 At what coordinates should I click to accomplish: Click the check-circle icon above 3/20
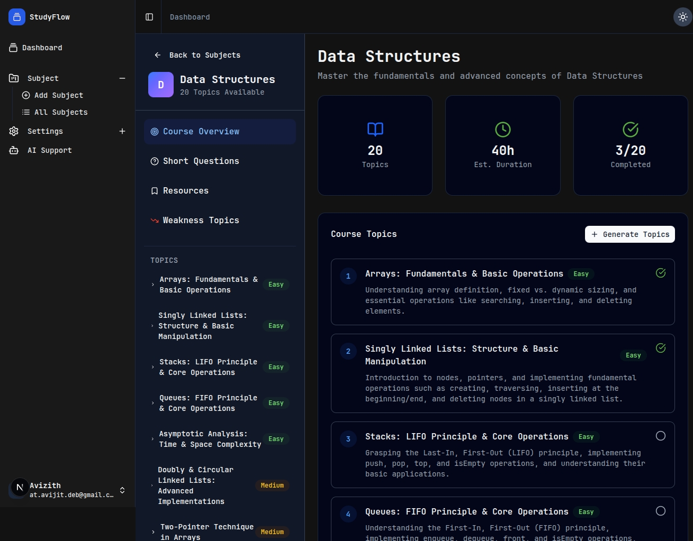(631, 130)
